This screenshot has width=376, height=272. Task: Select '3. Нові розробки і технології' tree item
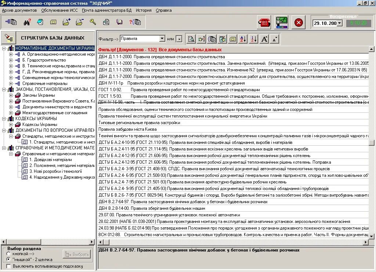coord(56,171)
